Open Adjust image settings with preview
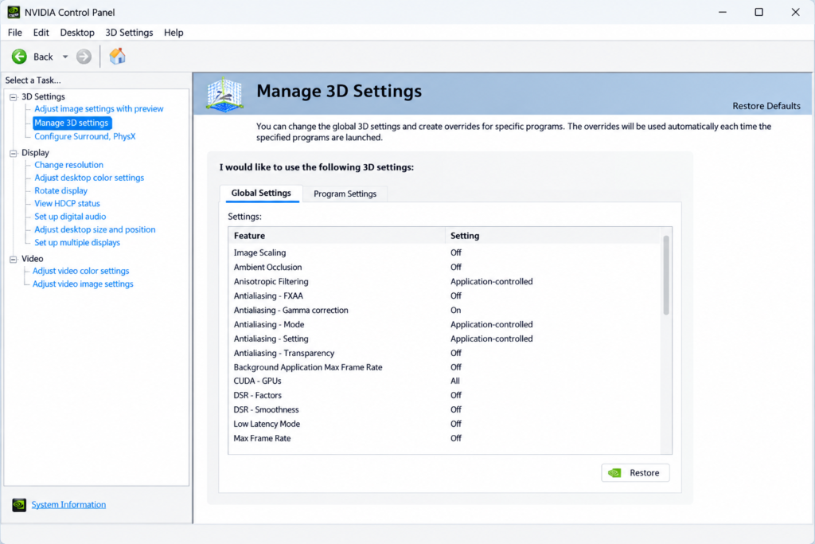This screenshot has width=815, height=544. tap(99, 108)
